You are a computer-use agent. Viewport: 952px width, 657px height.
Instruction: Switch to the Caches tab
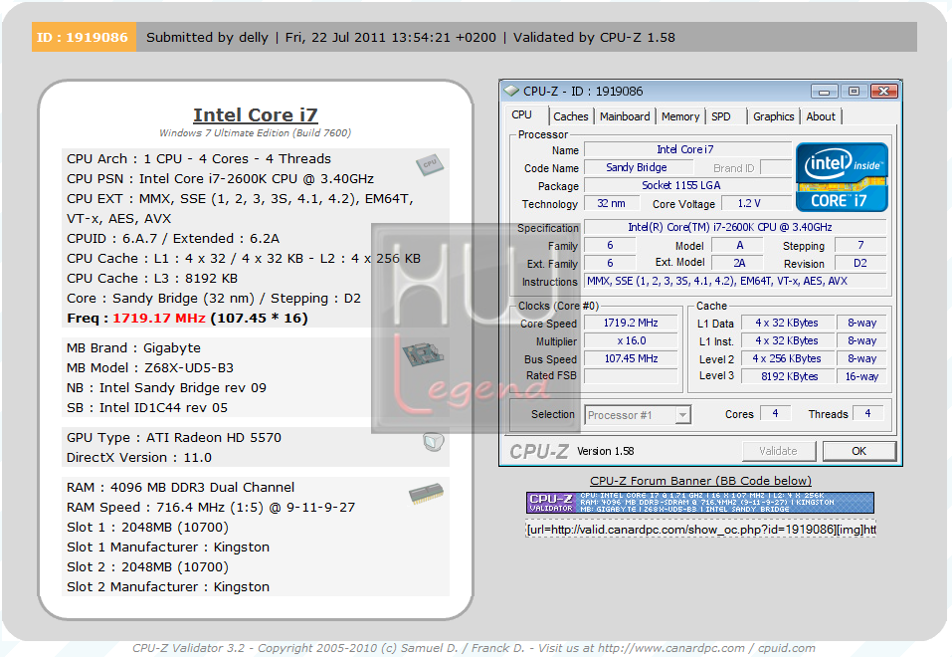tap(570, 116)
